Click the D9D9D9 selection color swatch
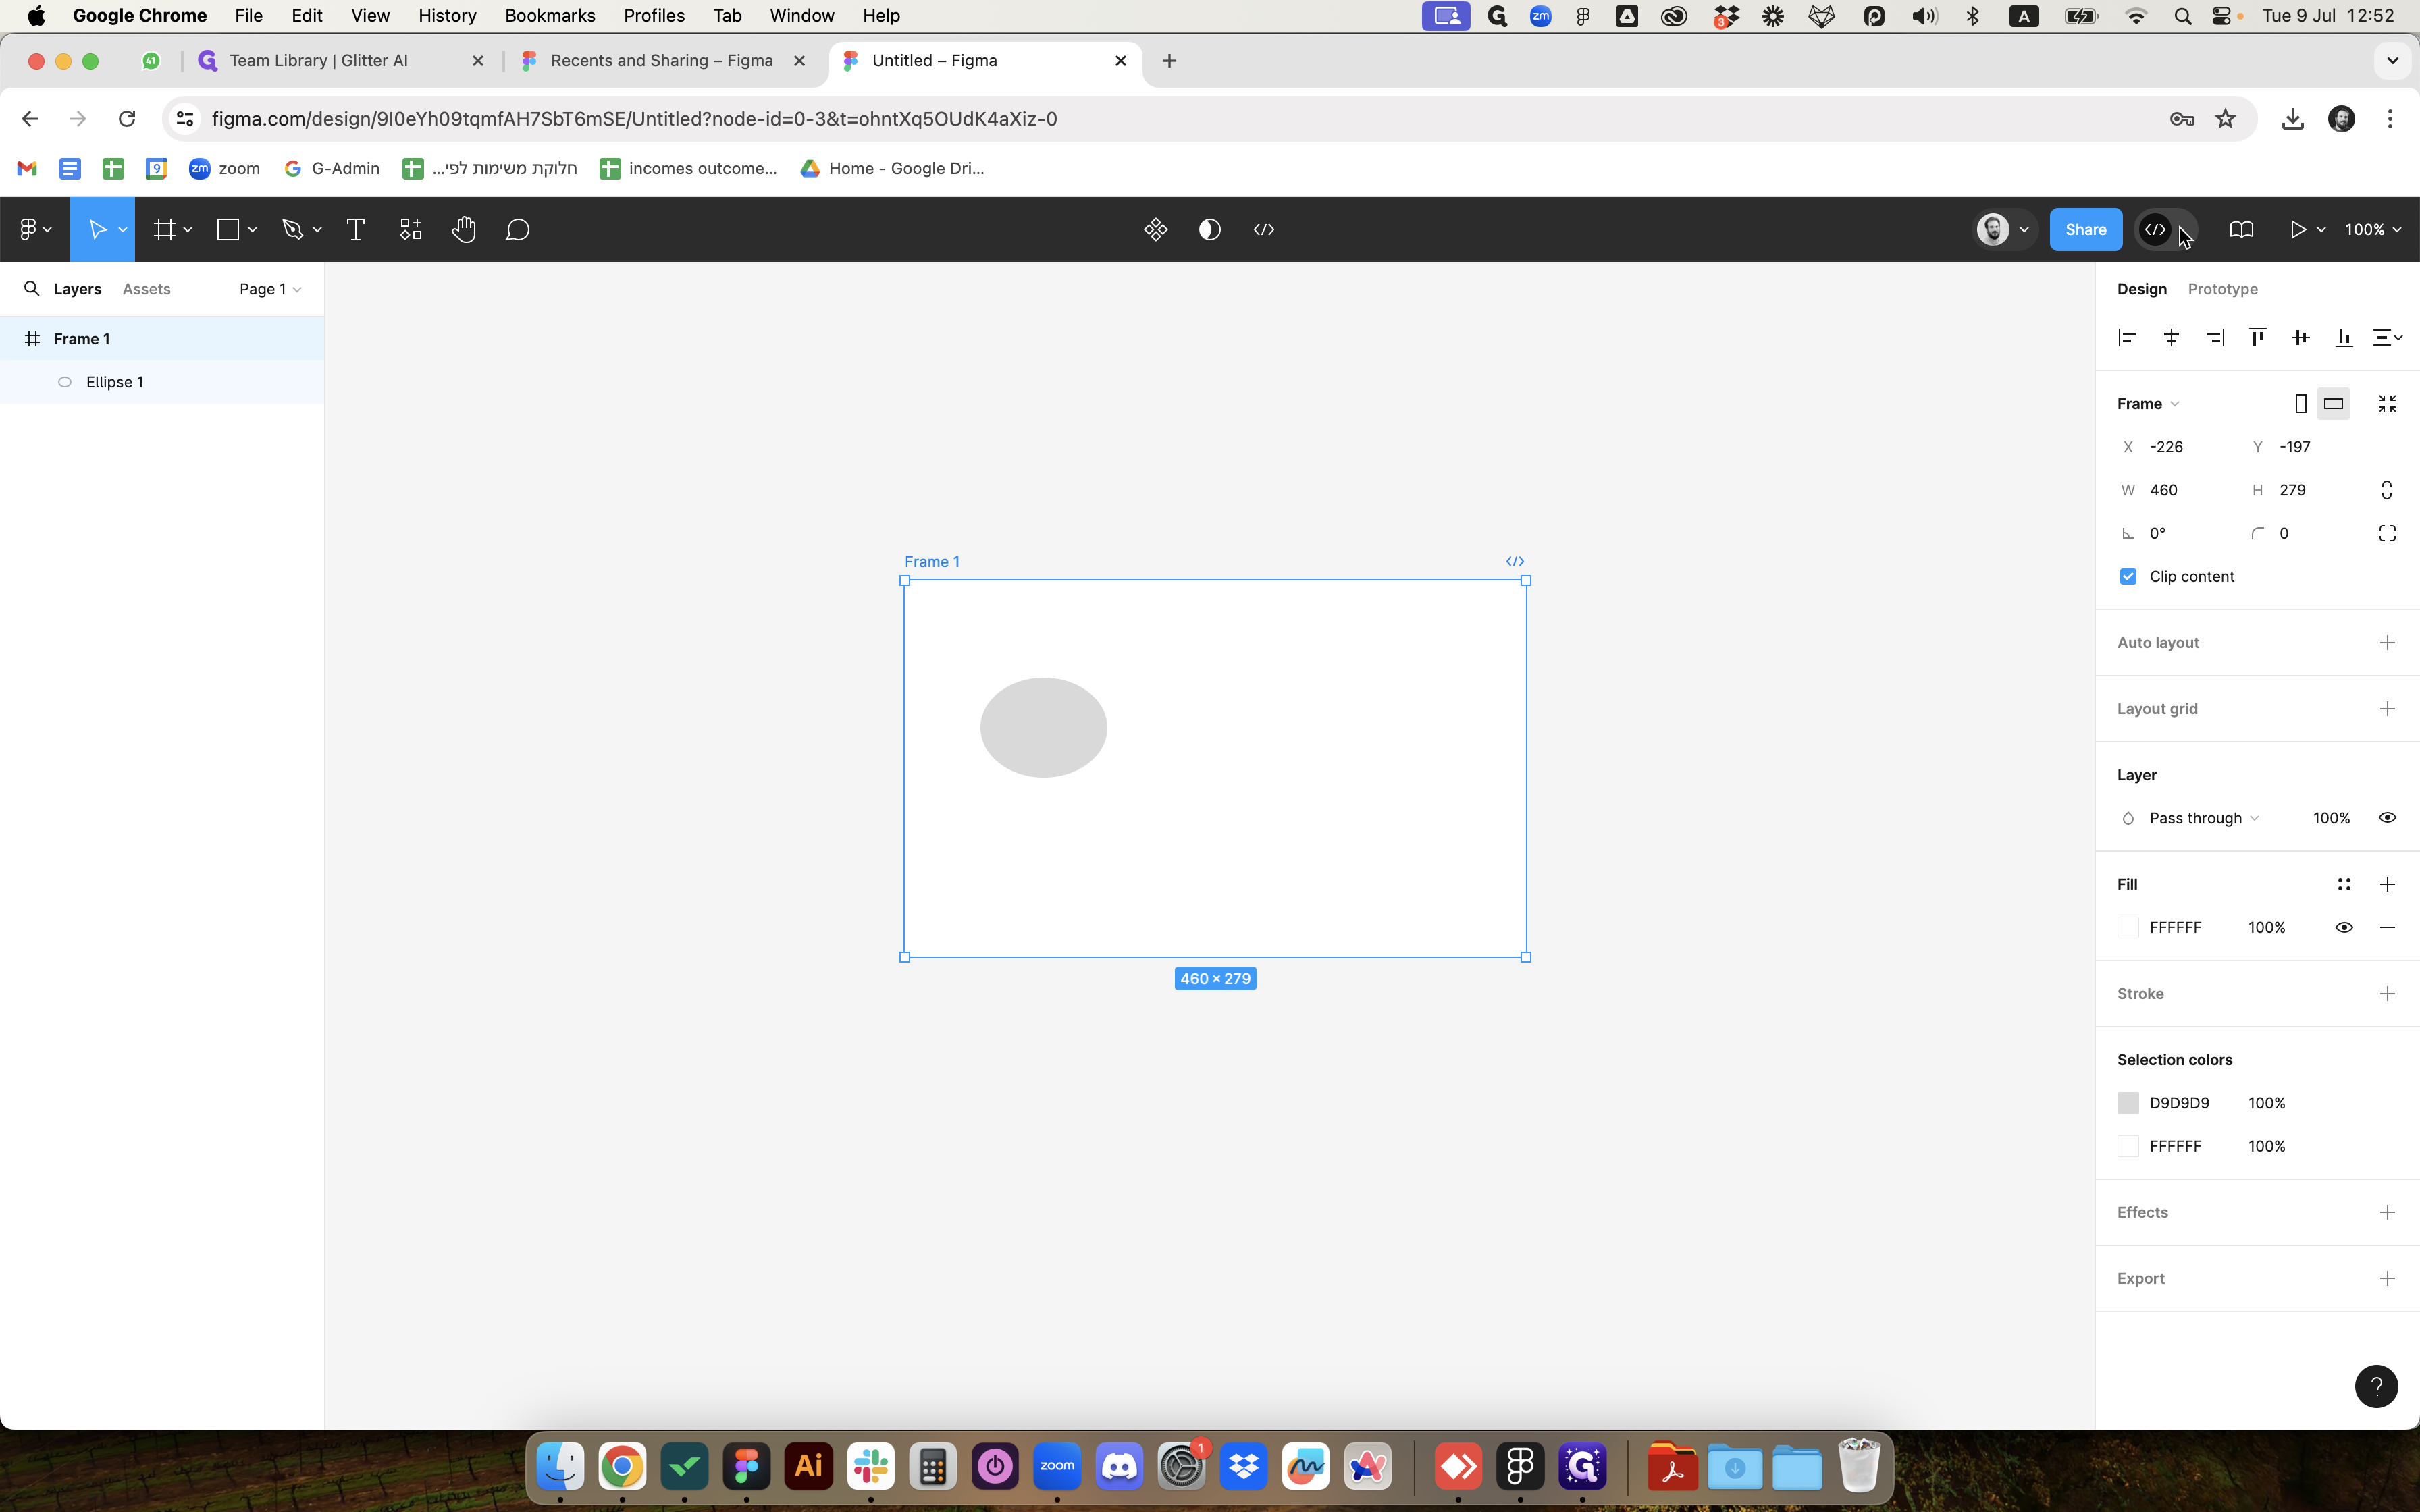Viewport: 2420px width, 1512px height. coord(2128,1103)
